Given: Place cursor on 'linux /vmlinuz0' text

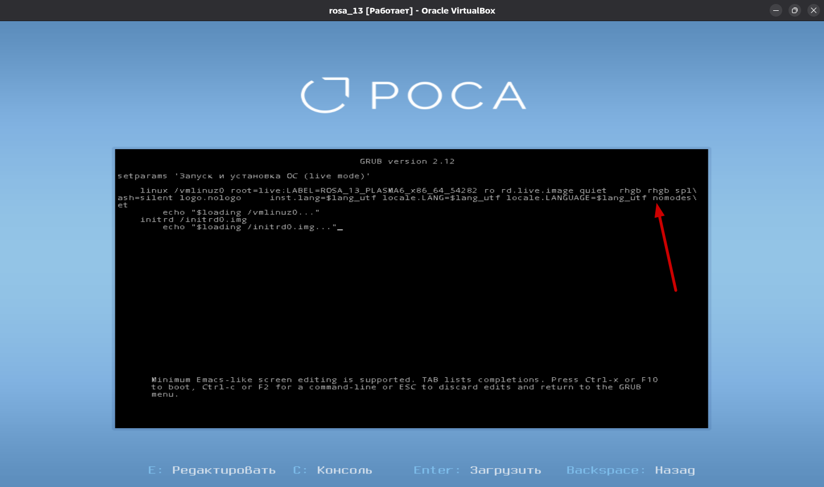Looking at the screenshot, I should point(183,191).
